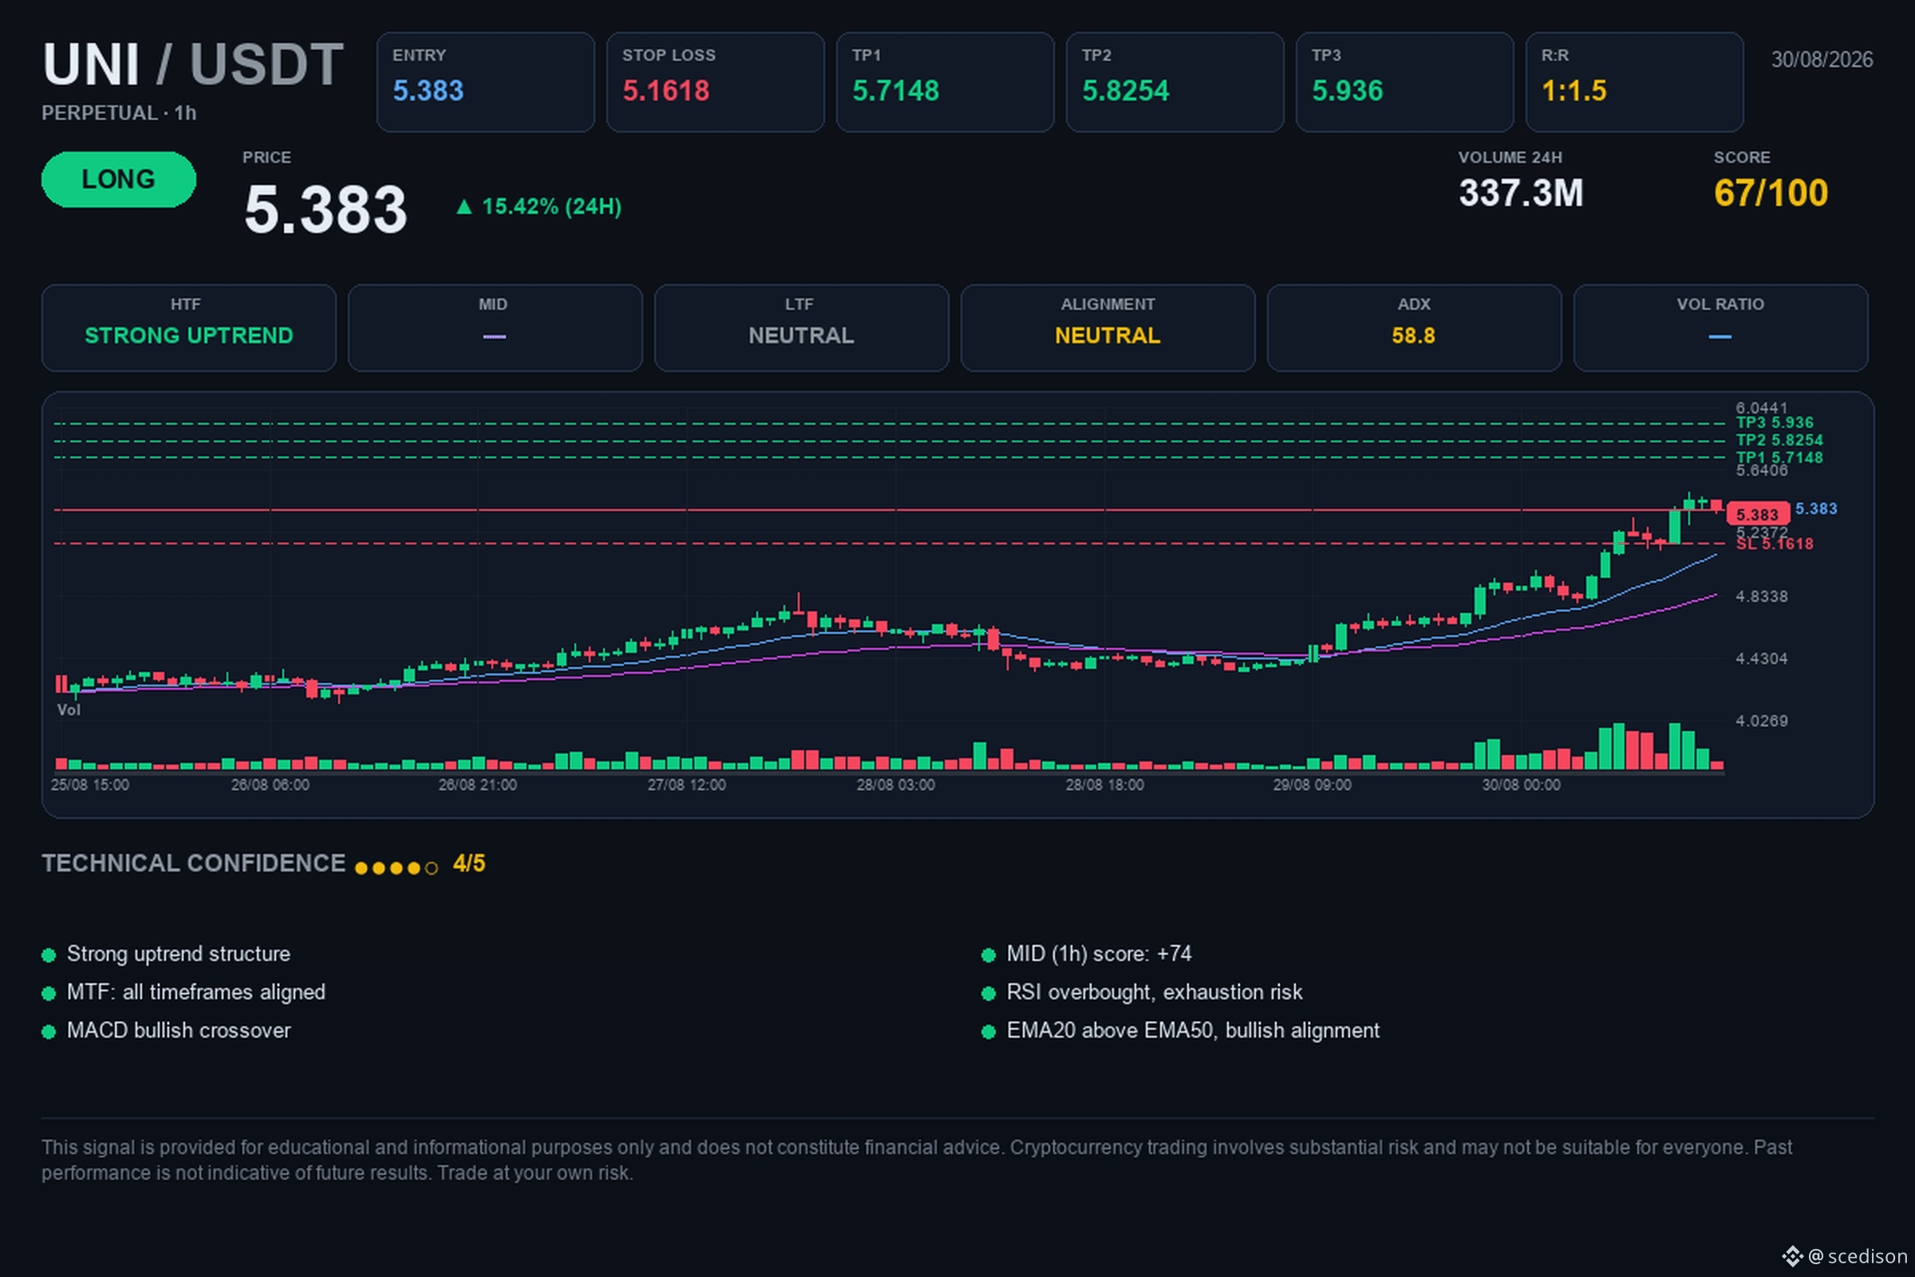Click the date 30/08/2026
This screenshot has width=1915, height=1277.
[x=1822, y=61]
